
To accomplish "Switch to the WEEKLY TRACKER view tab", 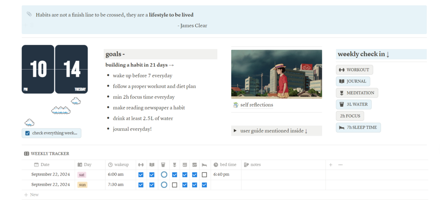I will 46,154.
